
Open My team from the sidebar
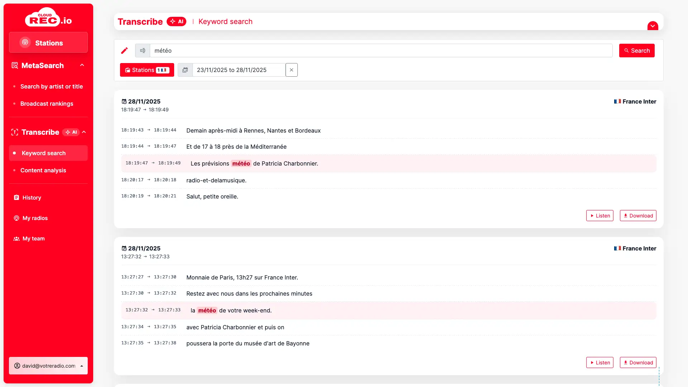(33, 238)
